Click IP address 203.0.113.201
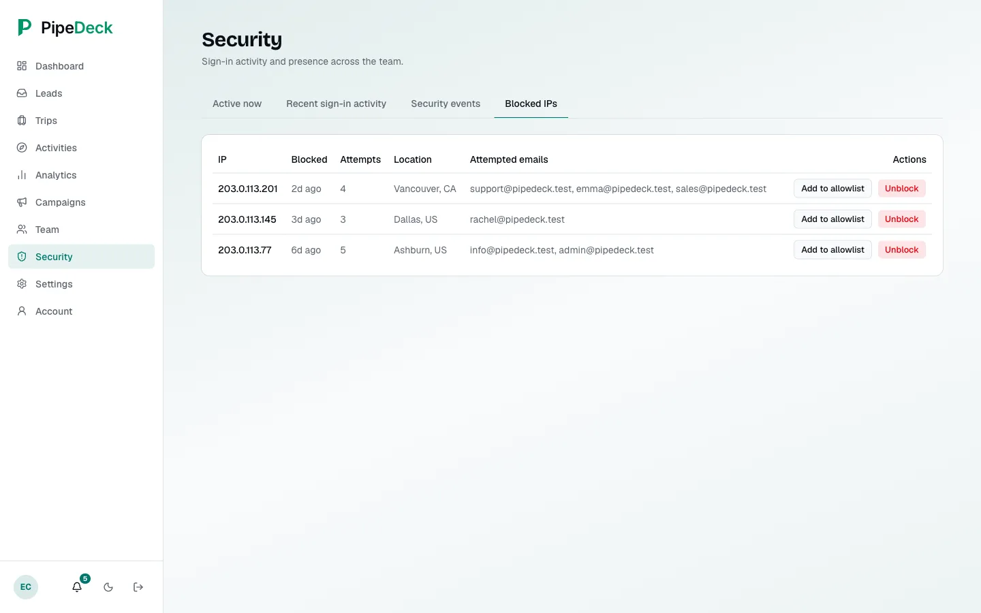981x613 pixels. click(x=248, y=189)
